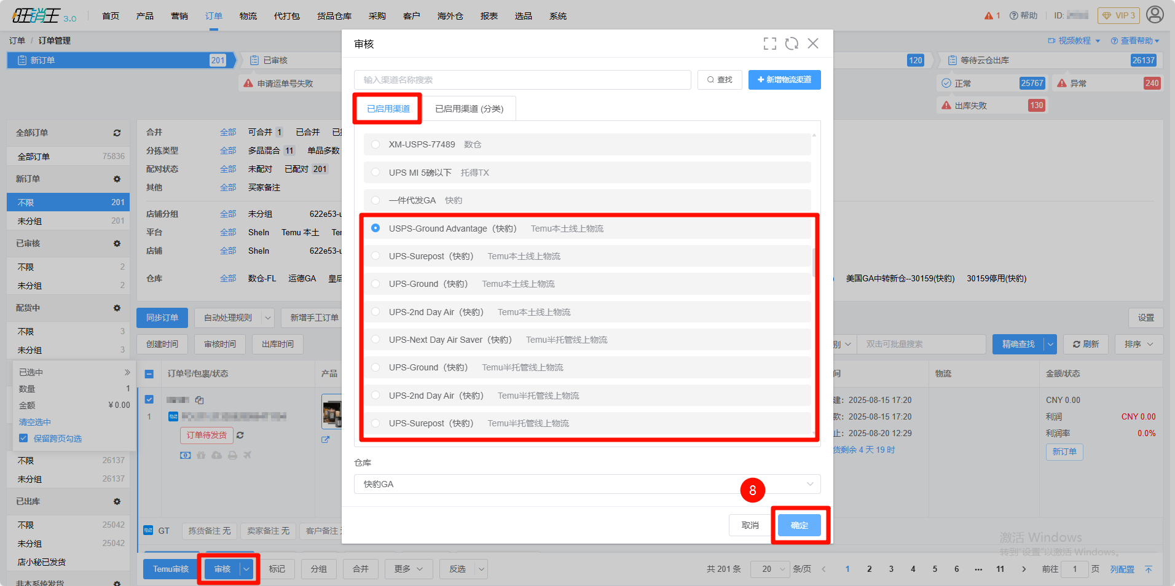Screen dimensions: 1175x586
Task: Click the 异常 warning status with 240
Action: (1108, 84)
